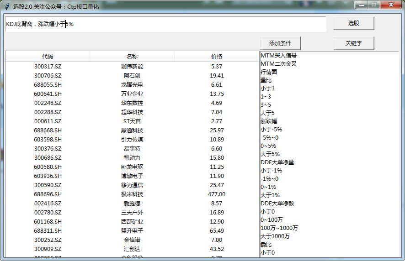Close the 选股2.0 window
The height and width of the screenshot is (261, 405).
click(391, 5)
